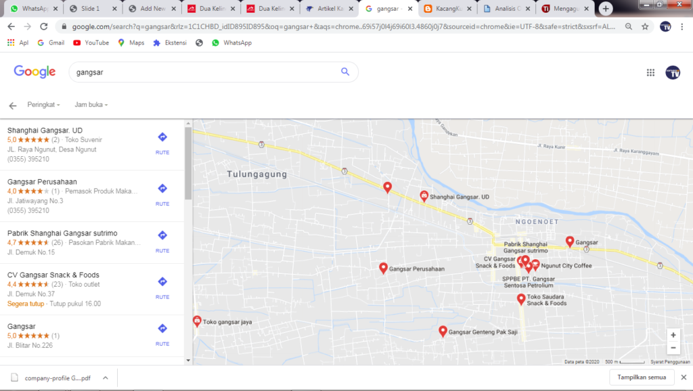Open the Chrome three-dot menu
Screen dimensions: 693x391
682,26
